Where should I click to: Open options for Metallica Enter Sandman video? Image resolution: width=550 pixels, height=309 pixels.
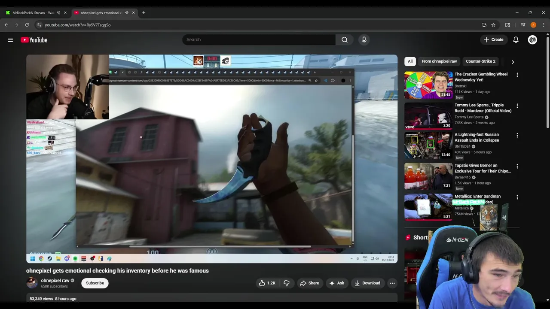tap(517, 197)
